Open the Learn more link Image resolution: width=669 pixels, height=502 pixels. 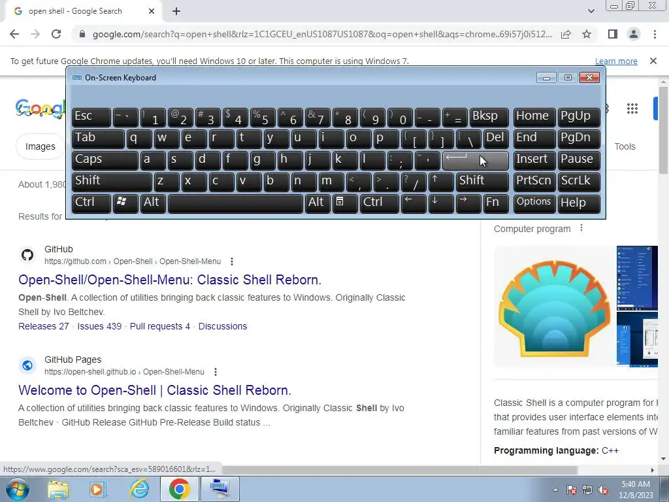616,61
